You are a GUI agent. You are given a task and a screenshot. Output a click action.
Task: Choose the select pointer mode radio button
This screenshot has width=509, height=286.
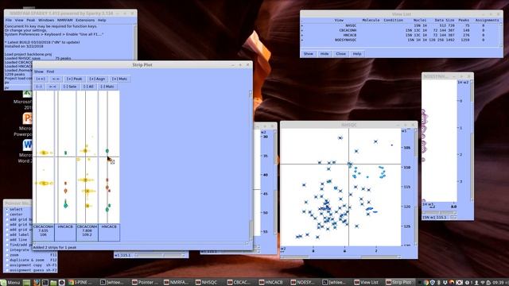7,210
